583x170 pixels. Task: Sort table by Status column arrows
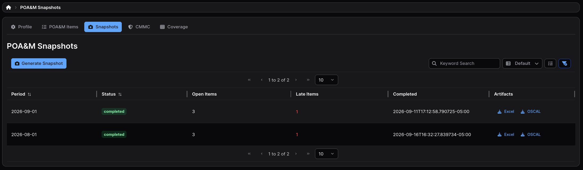click(120, 94)
